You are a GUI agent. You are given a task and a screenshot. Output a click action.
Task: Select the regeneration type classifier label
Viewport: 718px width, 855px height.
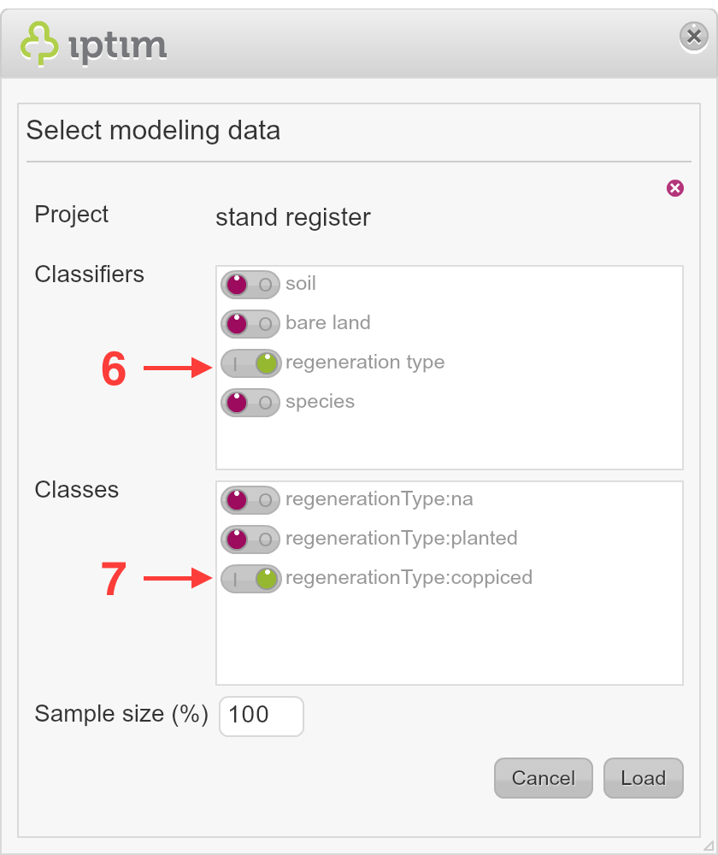[x=365, y=362]
